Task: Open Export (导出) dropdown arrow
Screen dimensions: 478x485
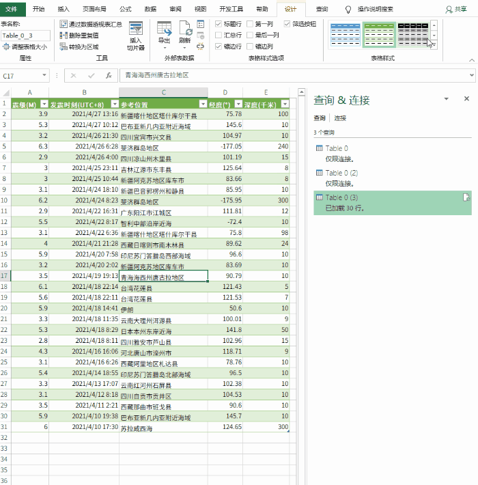Action: point(165,48)
